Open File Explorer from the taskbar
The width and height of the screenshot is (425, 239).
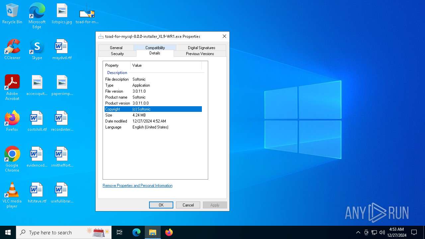(x=153, y=232)
